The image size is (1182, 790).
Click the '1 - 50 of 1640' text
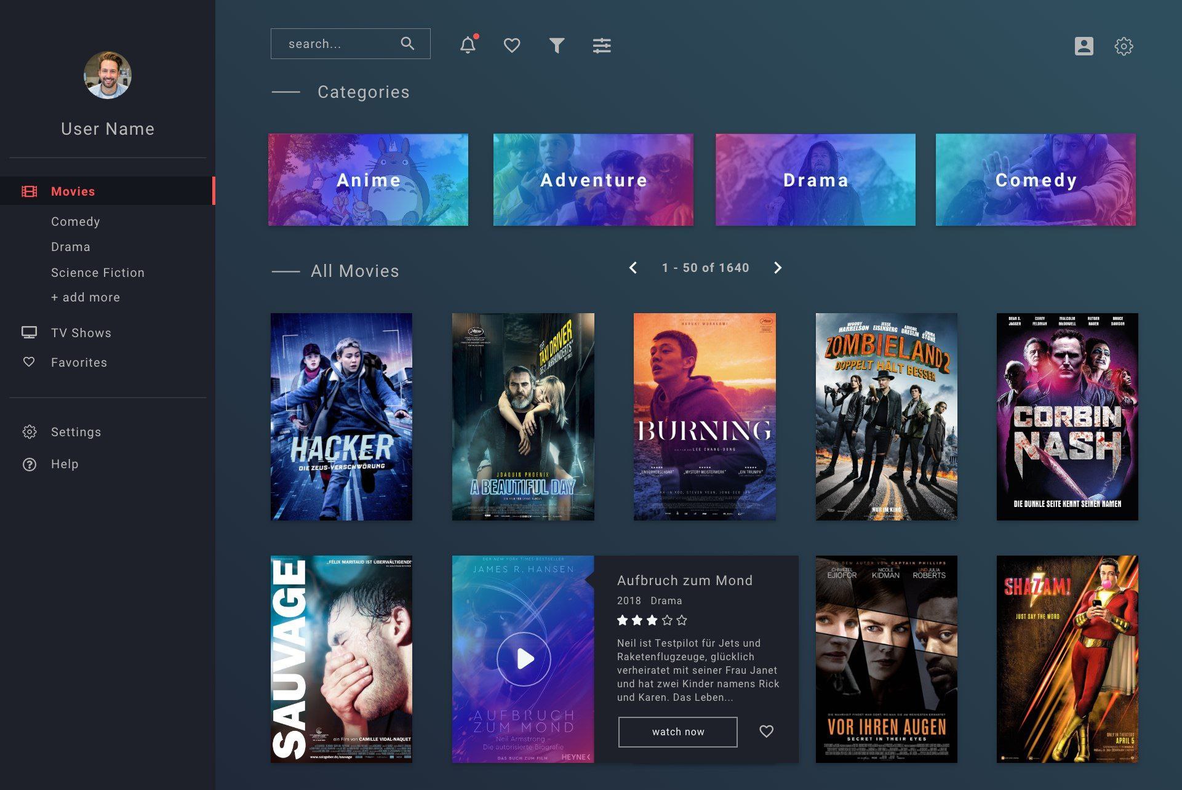click(x=705, y=268)
